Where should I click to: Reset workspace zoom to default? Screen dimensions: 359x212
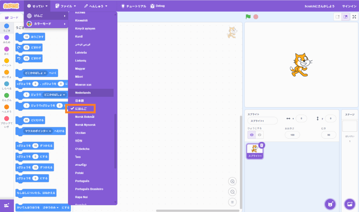coord(232,202)
